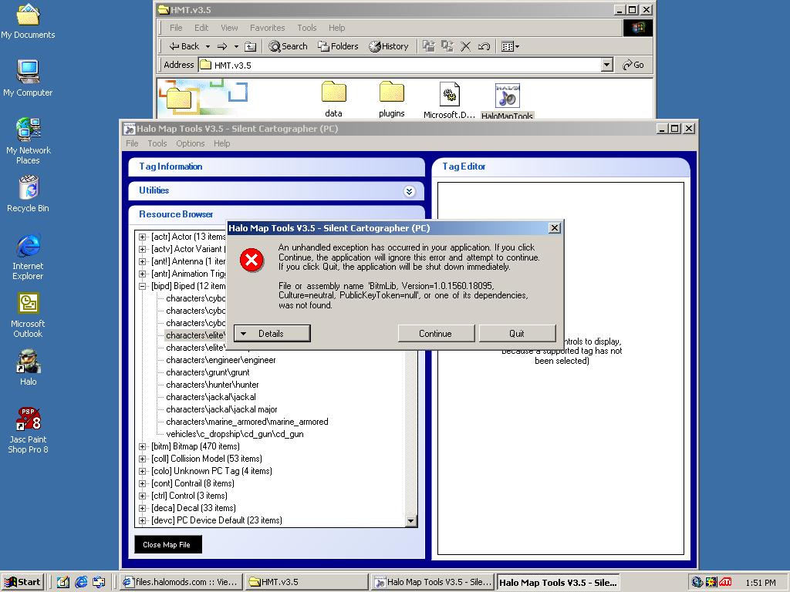Click Continue in the exception dialog
This screenshot has height=592, width=790.
coord(436,333)
